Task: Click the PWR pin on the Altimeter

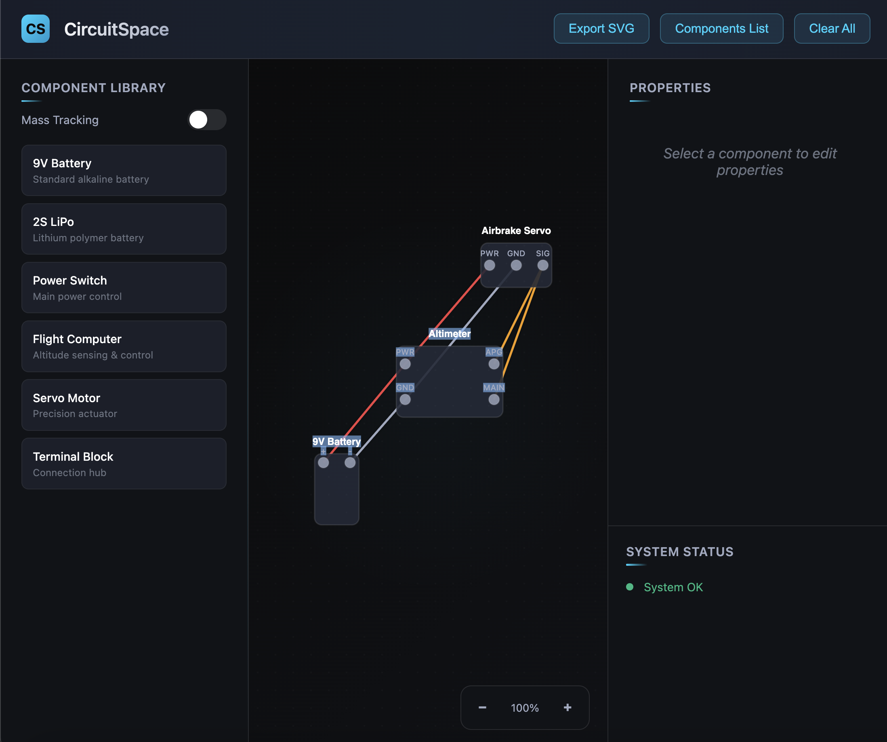Action: 406,364
